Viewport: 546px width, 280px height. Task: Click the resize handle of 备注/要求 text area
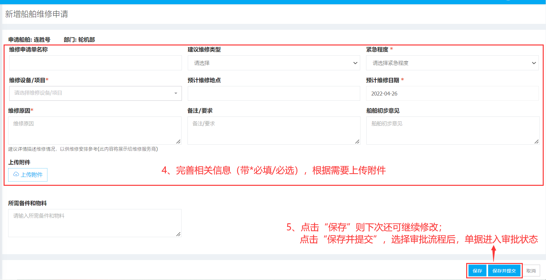[x=357, y=142]
